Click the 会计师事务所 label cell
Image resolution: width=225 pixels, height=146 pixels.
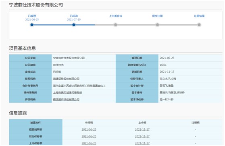coord(30,86)
